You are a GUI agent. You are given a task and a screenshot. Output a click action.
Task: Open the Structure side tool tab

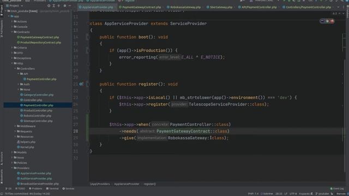coord(2,158)
